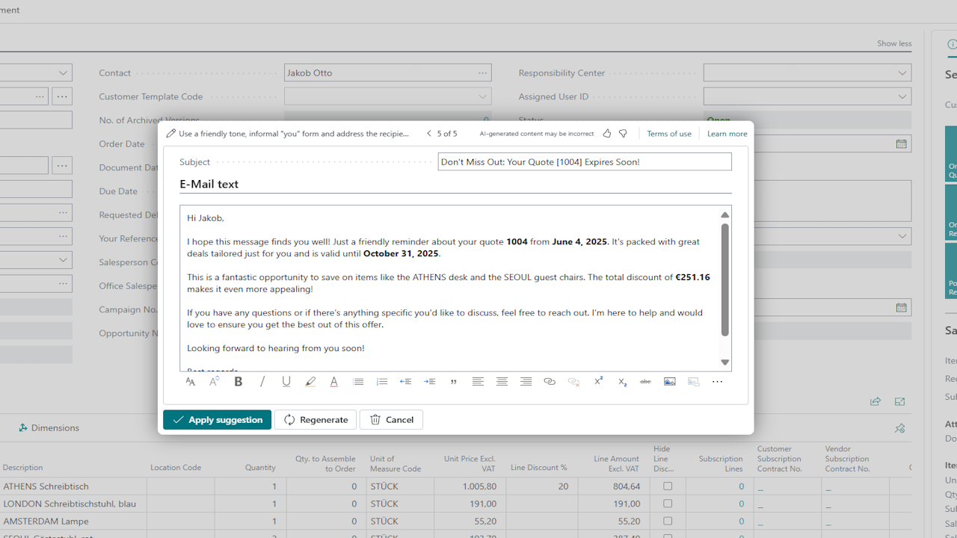Apply superscript formatting
This screenshot has height=538, width=957.
[598, 382]
